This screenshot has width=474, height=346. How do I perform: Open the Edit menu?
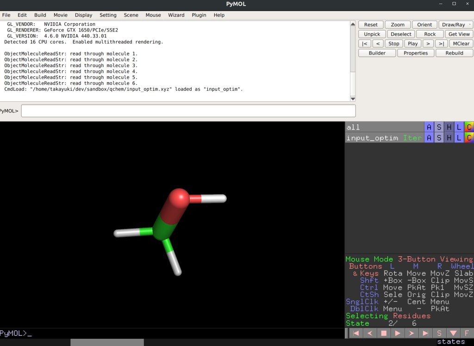22,15
